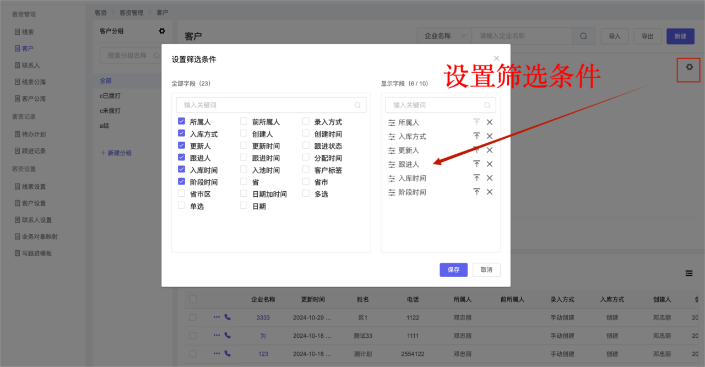Open filter settings gear icon
The image size is (705, 367).
(689, 67)
